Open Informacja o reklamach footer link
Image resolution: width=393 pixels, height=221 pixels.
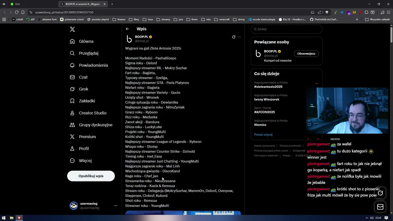pyautogui.click(x=266, y=156)
